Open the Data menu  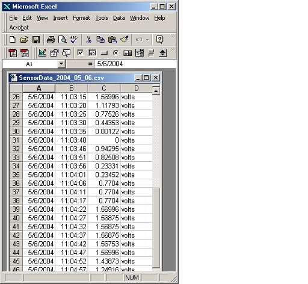[119, 18]
